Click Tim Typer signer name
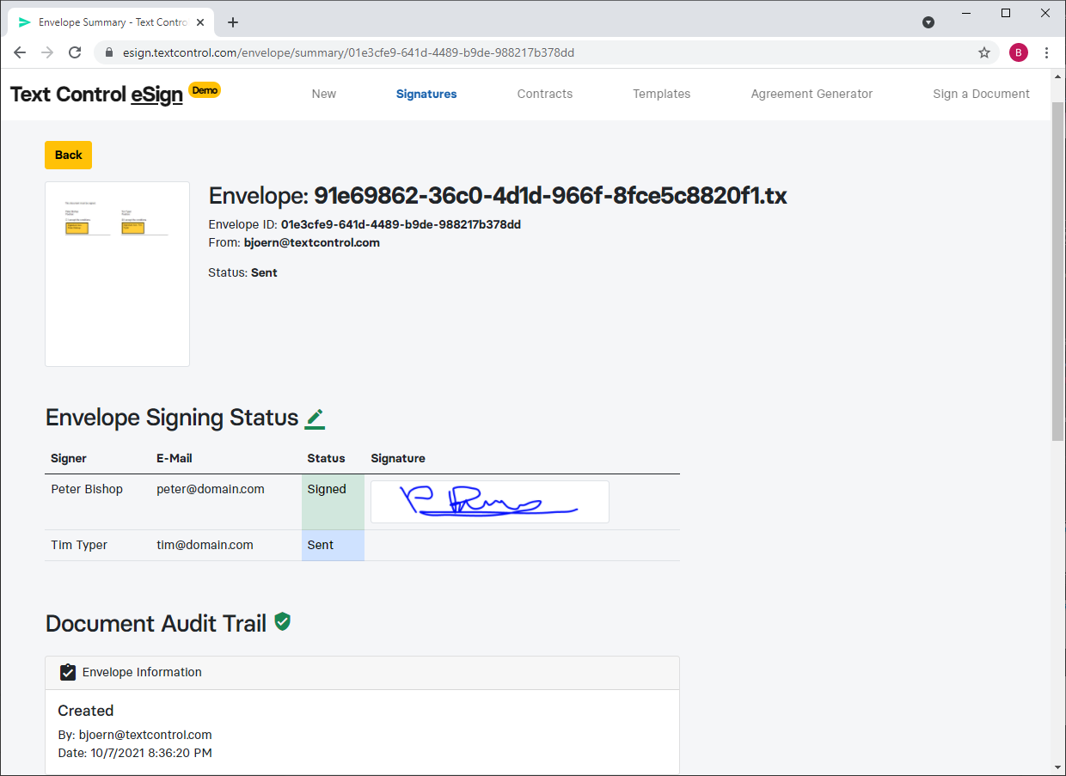1066x776 pixels. coord(79,545)
